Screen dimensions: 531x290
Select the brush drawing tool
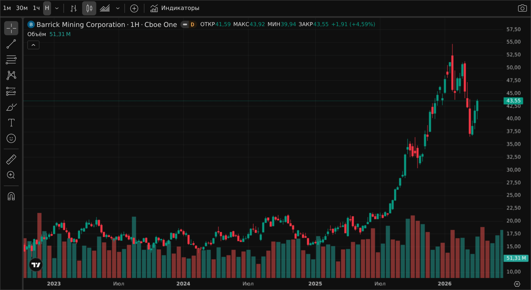[11, 107]
